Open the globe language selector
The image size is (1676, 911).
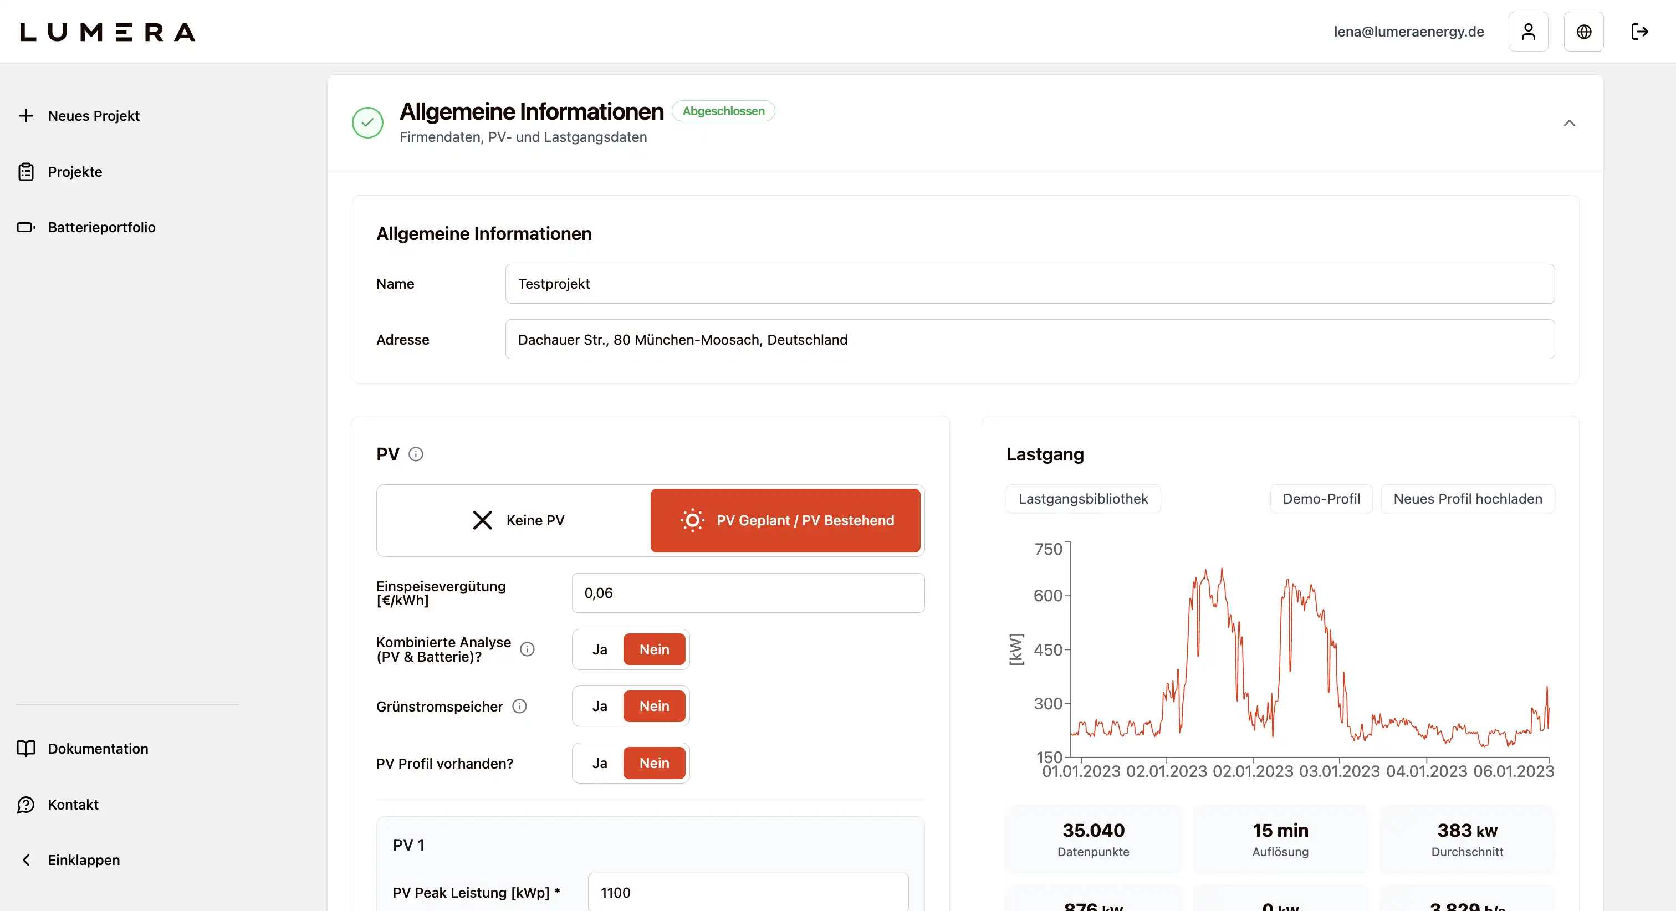point(1583,31)
